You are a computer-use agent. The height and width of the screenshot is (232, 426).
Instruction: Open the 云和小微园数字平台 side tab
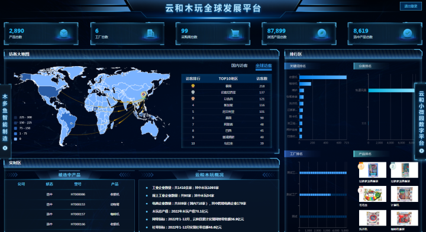421,122
